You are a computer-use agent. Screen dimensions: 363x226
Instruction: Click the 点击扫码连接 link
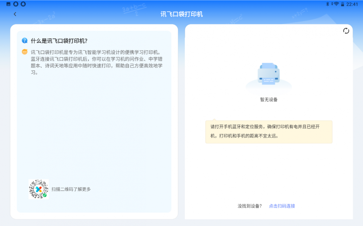click(x=282, y=206)
